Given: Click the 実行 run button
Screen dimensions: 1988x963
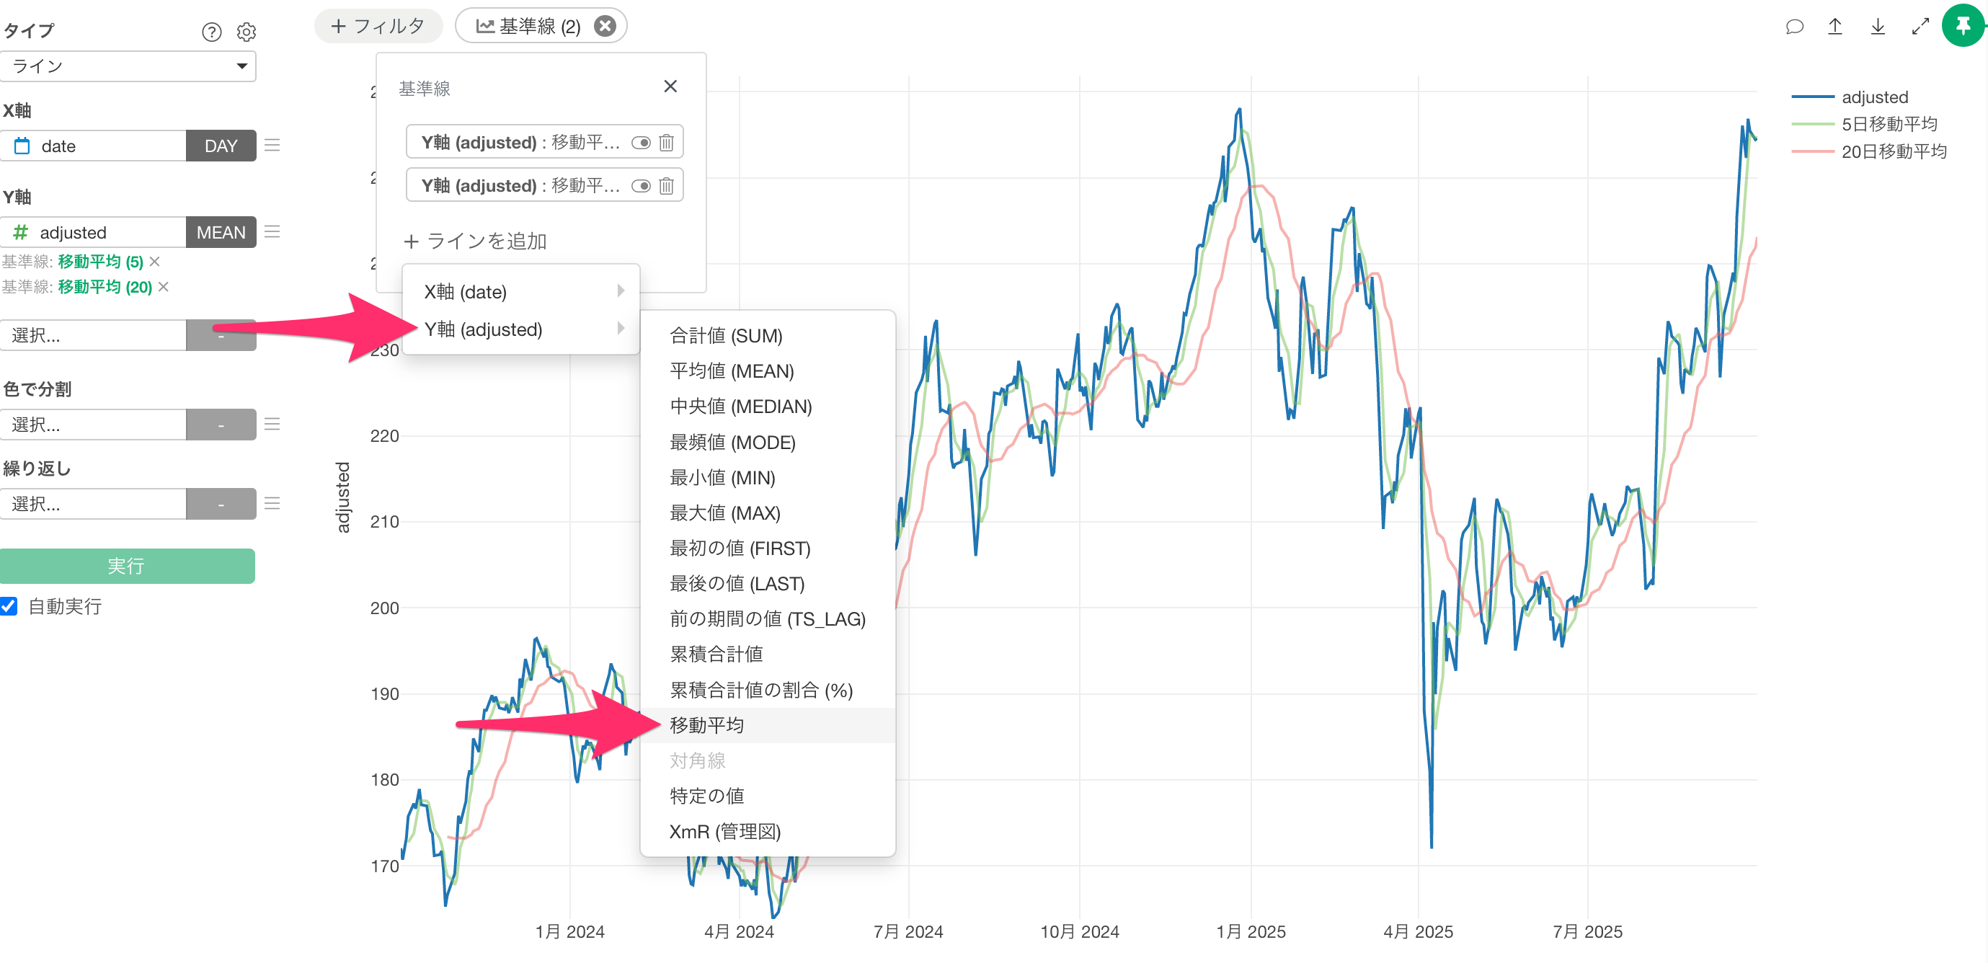Looking at the screenshot, I should tap(128, 567).
